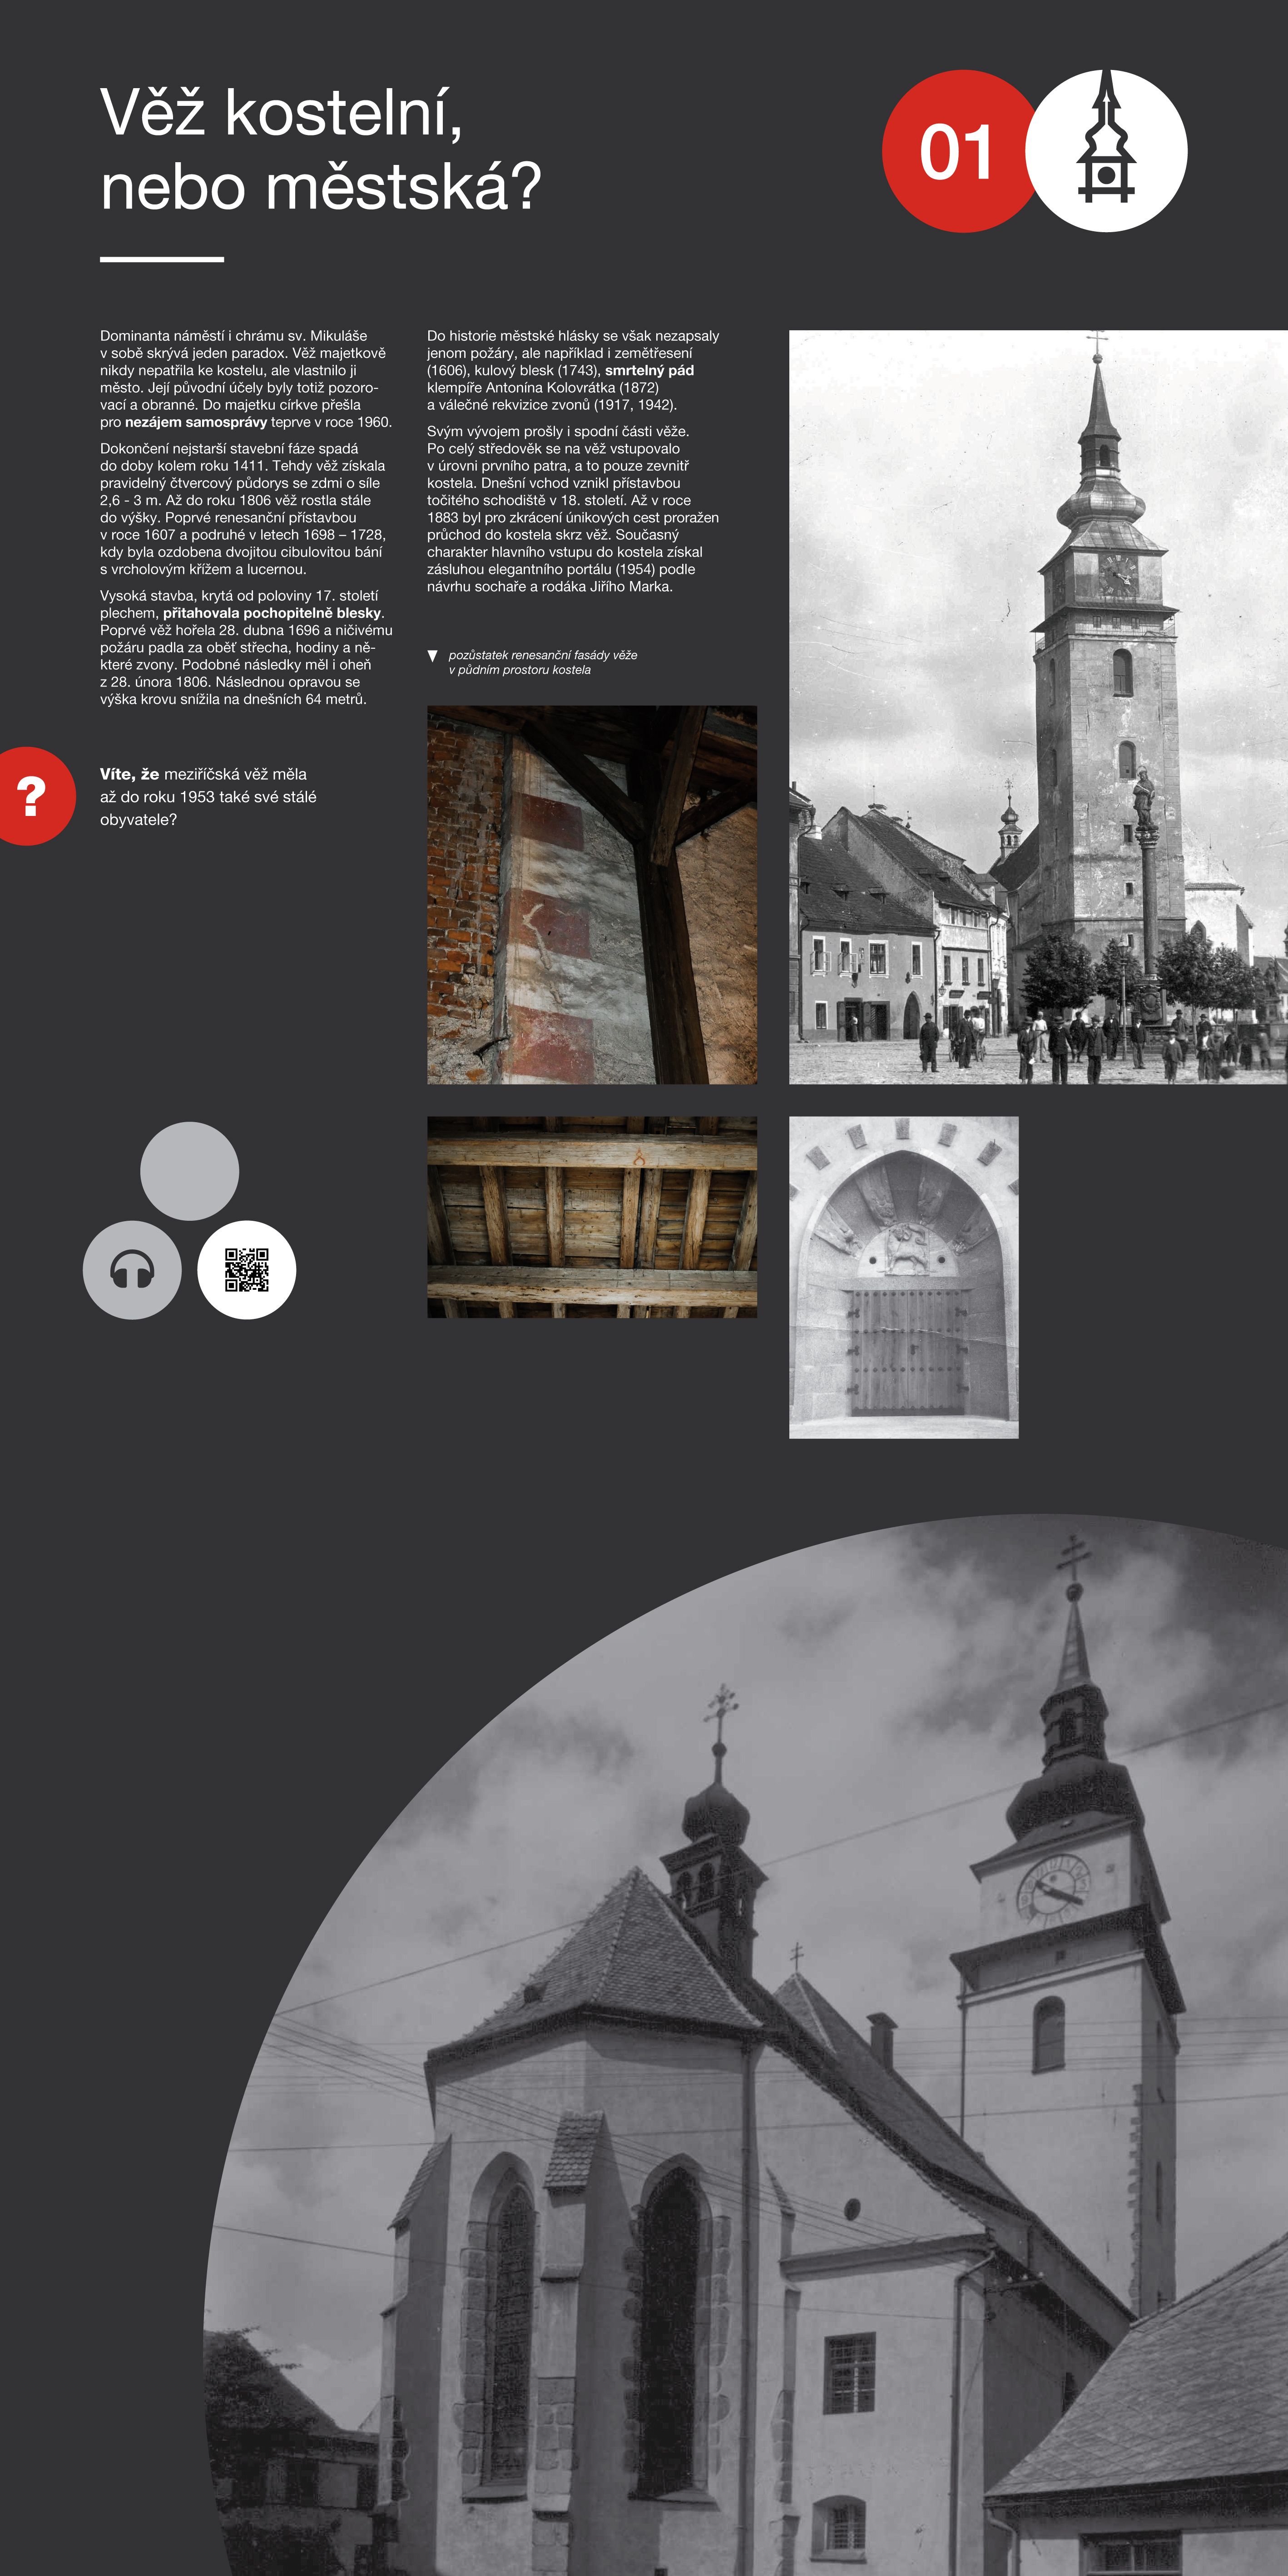Click the bold text "přitahovala pochopitelně blesky"
This screenshot has height=2576, width=1288.
(272, 613)
